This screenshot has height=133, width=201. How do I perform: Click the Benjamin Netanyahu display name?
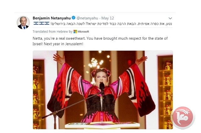[52, 18]
